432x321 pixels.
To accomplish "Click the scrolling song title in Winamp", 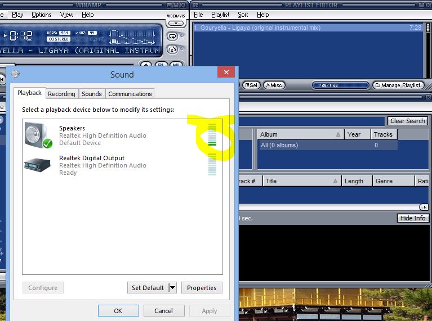I will pos(80,51).
